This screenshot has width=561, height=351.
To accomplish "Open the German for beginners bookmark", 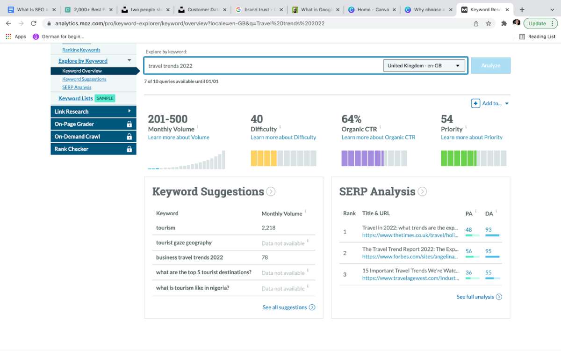I will click(x=58, y=37).
